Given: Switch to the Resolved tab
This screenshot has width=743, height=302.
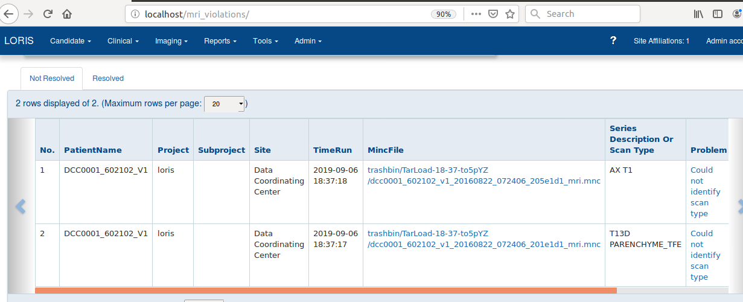Looking at the screenshot, I should point(108,79).
